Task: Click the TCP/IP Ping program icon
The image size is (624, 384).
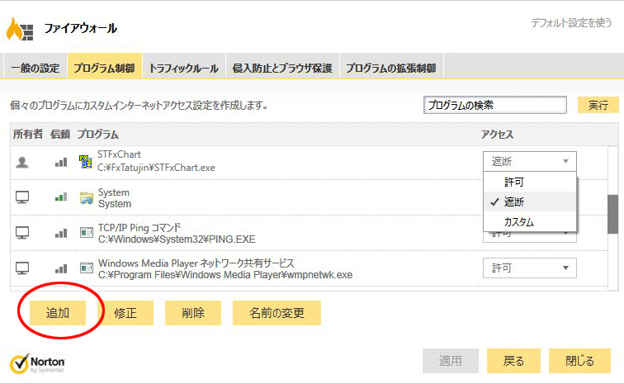Action: 87,233
